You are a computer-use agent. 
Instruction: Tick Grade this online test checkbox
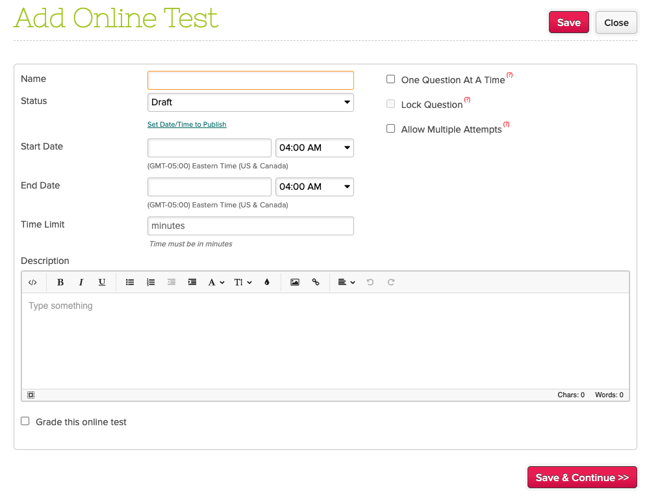[25, 421]
